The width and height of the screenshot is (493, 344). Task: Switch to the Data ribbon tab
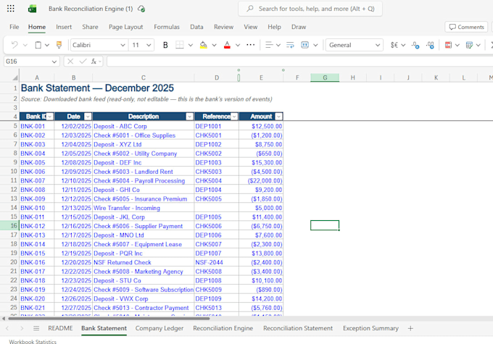(196, 27)
